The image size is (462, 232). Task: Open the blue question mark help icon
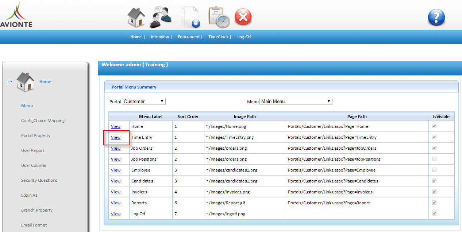436,17
